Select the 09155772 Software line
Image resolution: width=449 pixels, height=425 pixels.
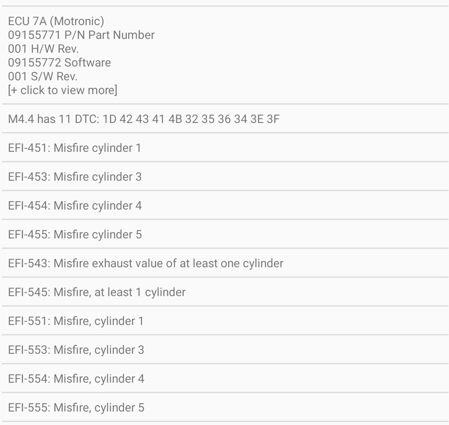pos(59,63)
